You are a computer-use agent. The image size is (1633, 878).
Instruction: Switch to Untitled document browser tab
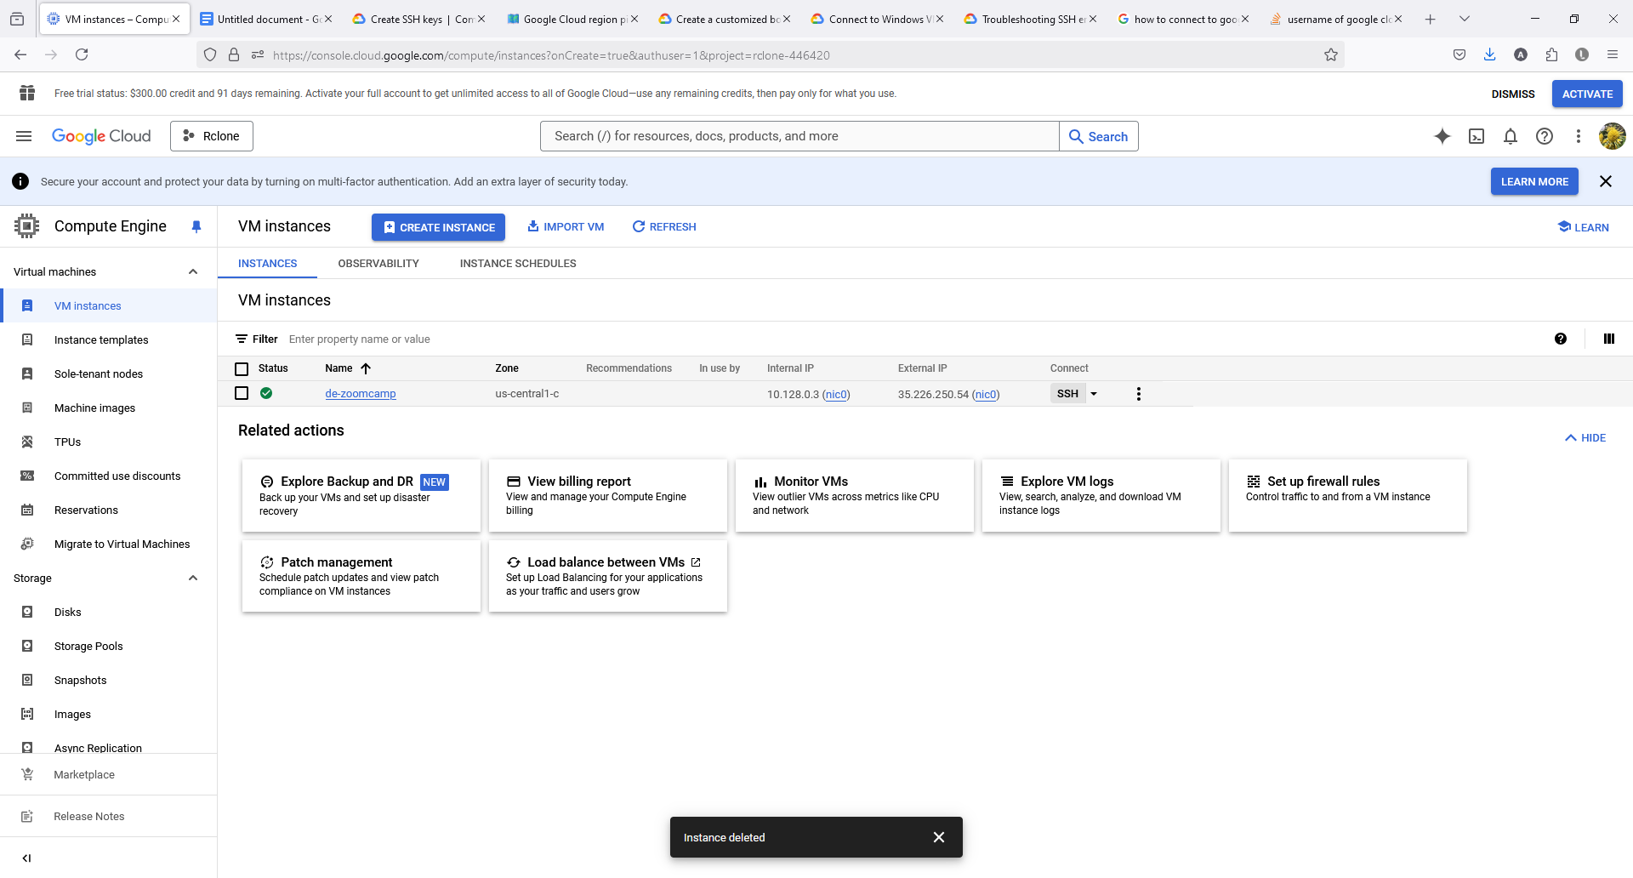pos(265,19)
